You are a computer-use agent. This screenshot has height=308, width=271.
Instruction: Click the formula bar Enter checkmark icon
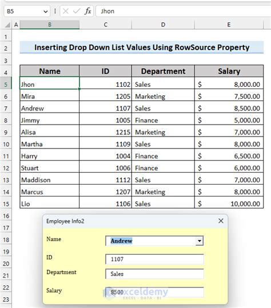coord(77,11)
